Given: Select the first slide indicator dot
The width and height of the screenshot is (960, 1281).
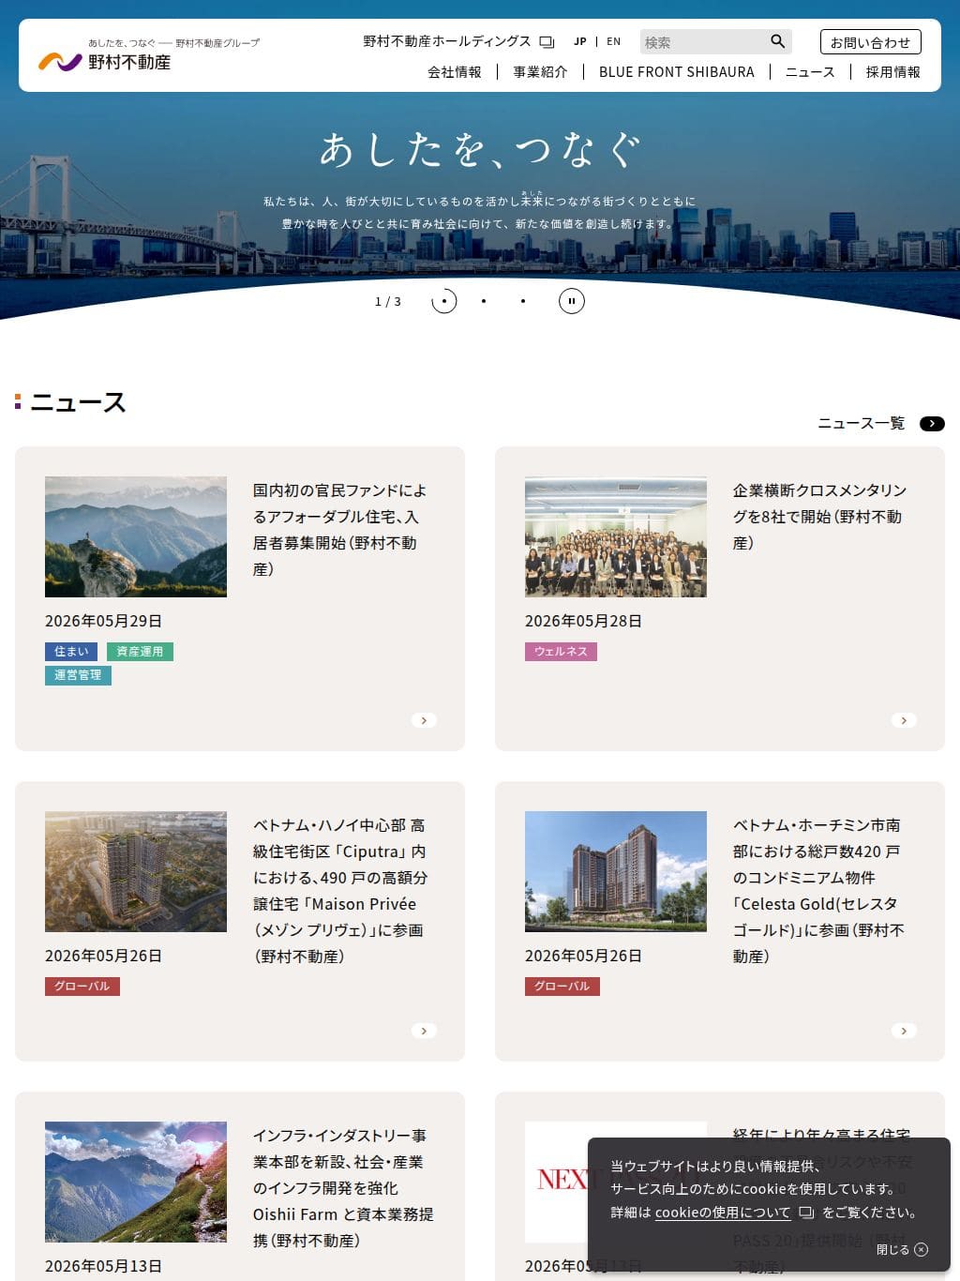Looking at the screenshot, I should 444,301.
